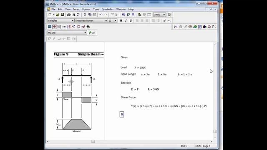
Task: Toggle superscript formatting
Action: (164, 21)
